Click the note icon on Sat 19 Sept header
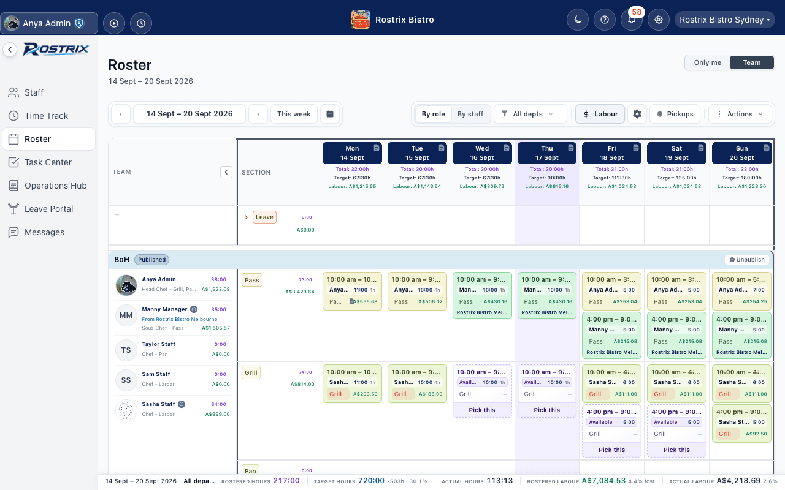Image resolution: width=785 pixels, height=490 pixels. point(702,148)
